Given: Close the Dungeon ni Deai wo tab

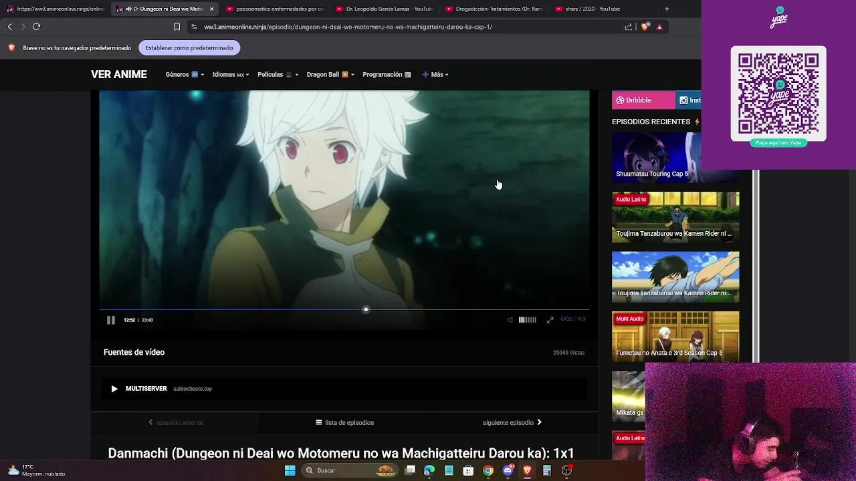Looking at the screenshot, I should tap(211, 9).
